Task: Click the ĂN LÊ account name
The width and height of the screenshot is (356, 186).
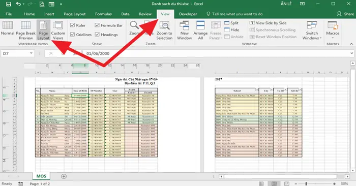Action: tap(286, 4)
